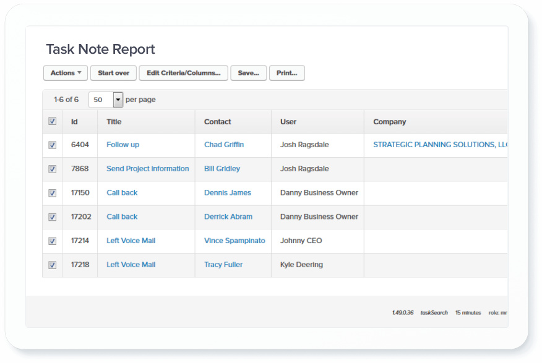542x363 pixels.
Task: Open contact Dennis James
Action: pos(228,193)
